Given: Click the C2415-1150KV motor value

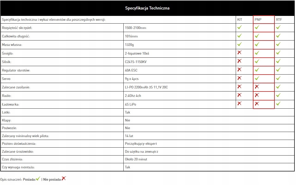Looking at the screenshot, I should (136, 62).
